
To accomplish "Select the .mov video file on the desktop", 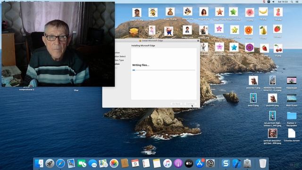I will tap(292, 98).
